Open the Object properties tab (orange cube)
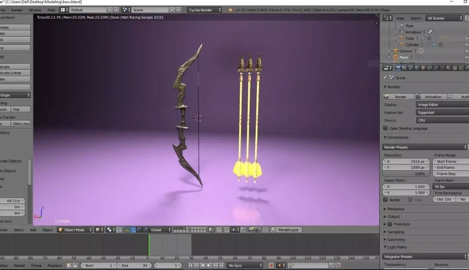469x270 pixels. (x=423, y=68)
